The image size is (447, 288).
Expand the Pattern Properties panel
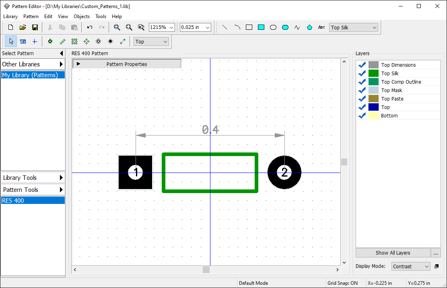tap(127, 64)
